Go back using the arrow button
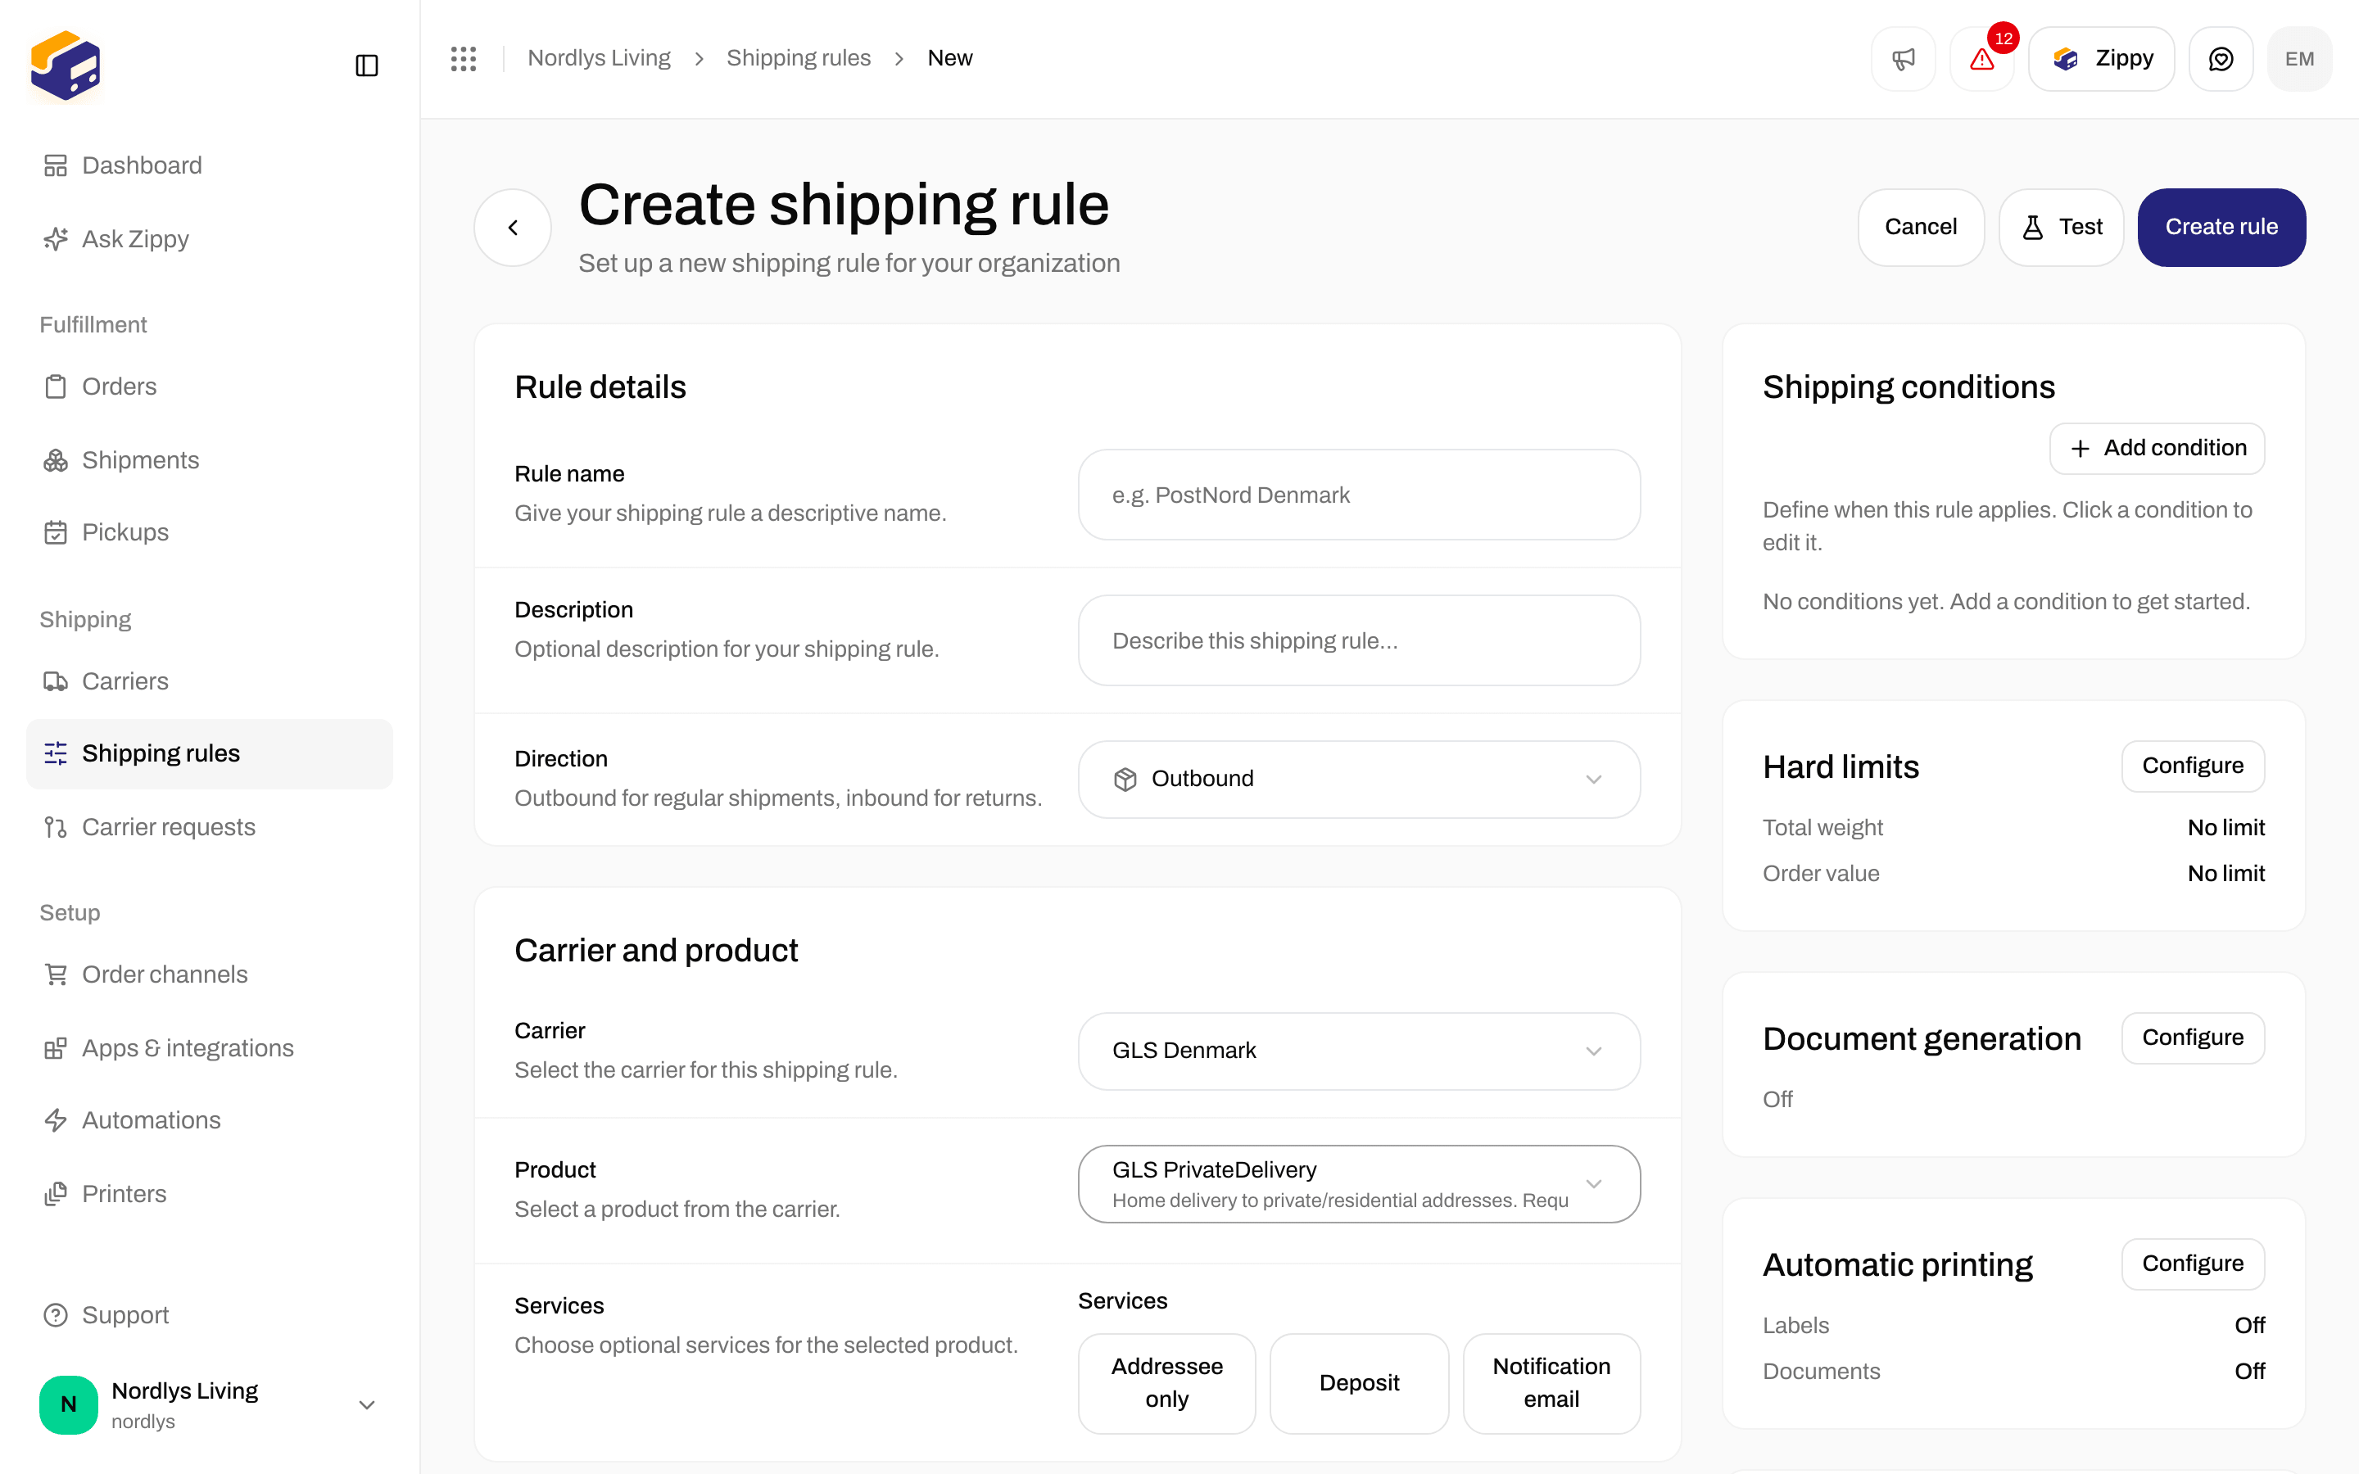The width and height of the screenshot is (2359, 1474). click(513, 227)
